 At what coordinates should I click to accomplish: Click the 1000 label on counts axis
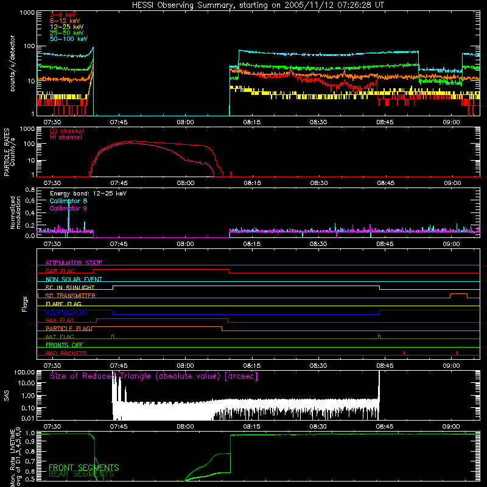pos(27,13)
